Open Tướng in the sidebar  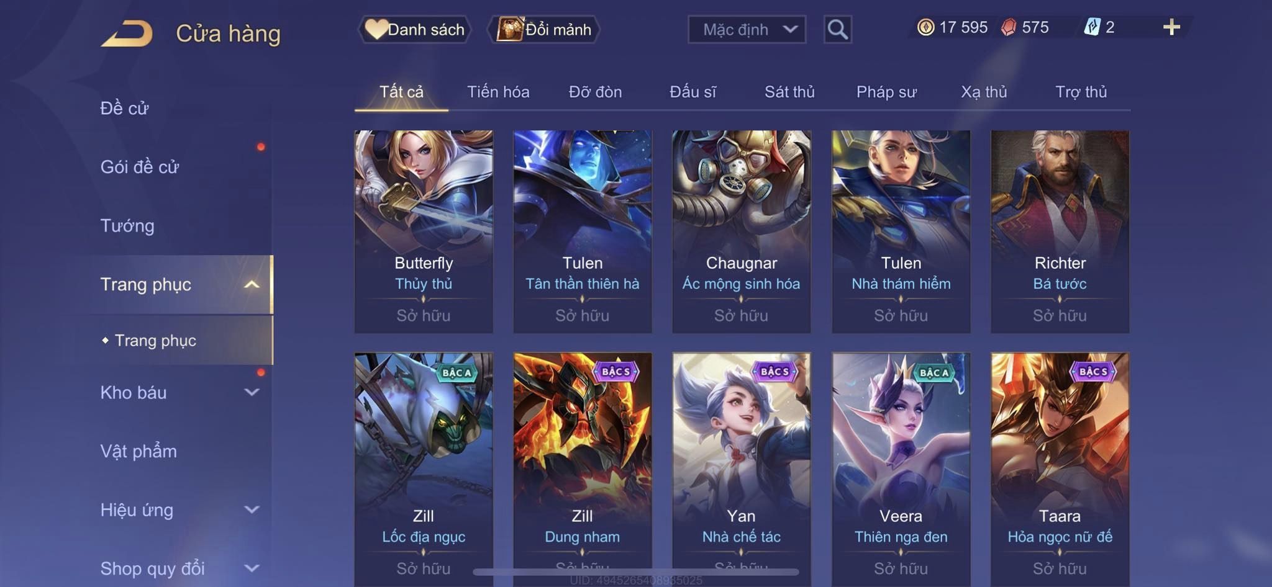pos(127,225)
